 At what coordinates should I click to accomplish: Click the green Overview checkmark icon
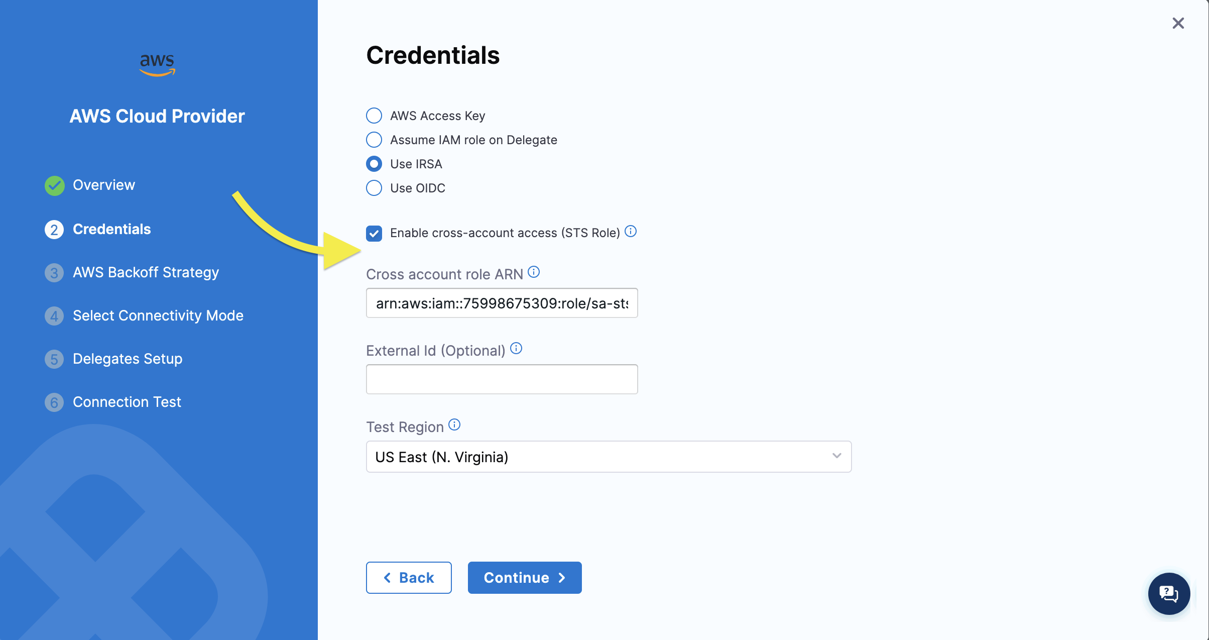point(54,185)
